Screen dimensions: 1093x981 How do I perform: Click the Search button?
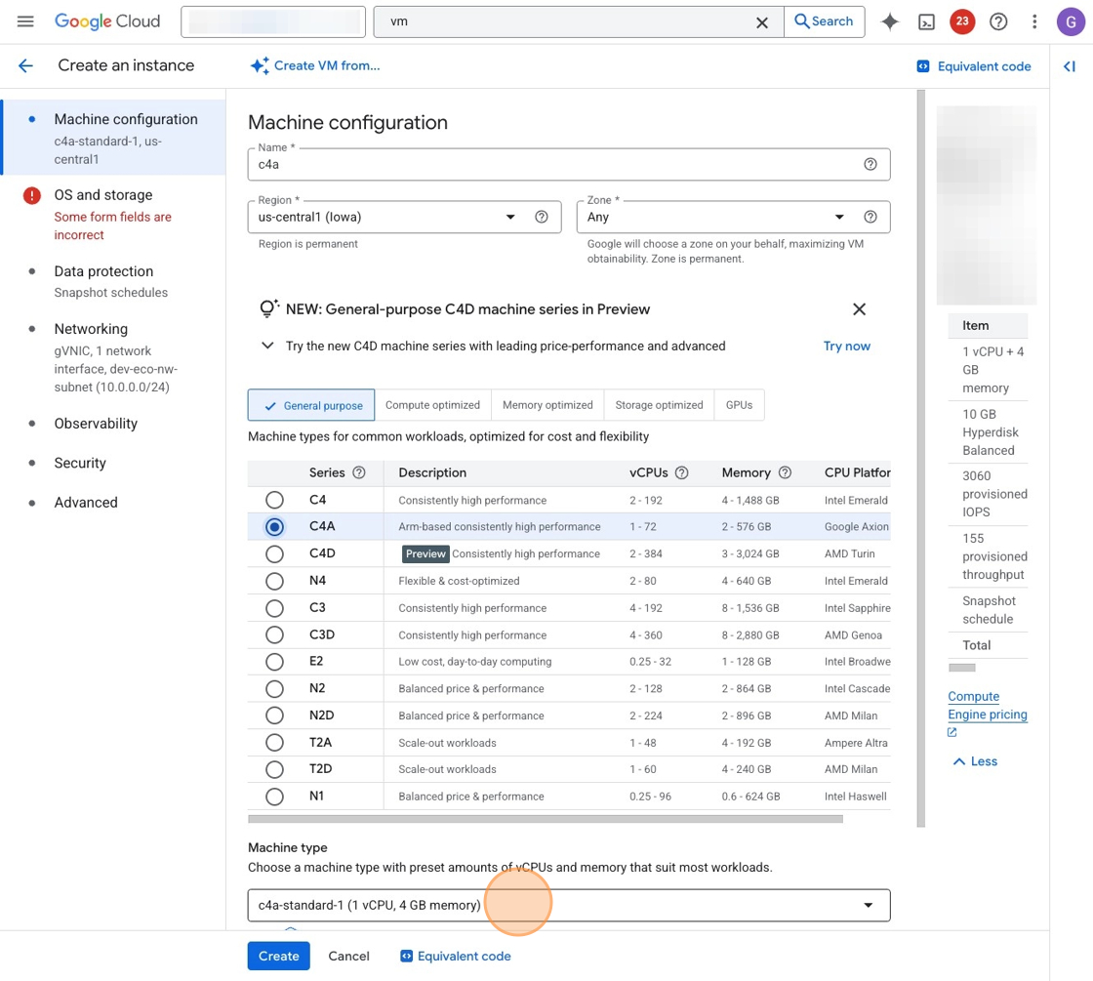click(x=824, y=21)
